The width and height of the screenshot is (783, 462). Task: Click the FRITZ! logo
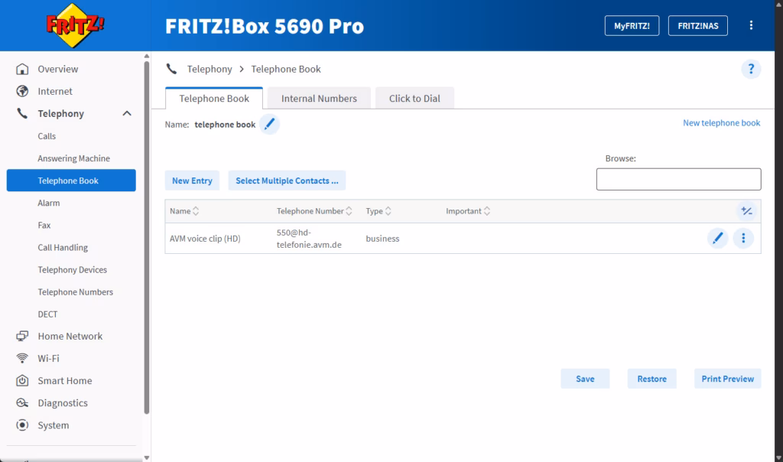pos(75,25)
